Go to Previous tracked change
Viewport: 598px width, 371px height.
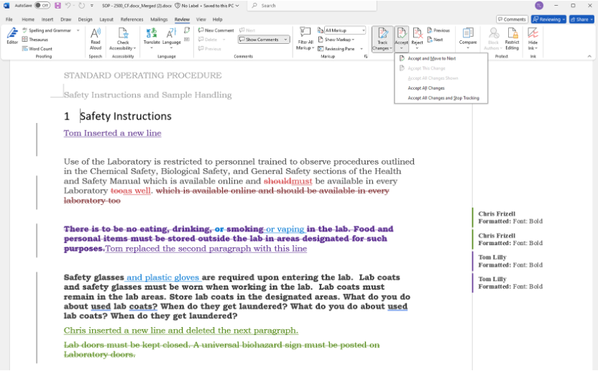click(x=438, y=30)
